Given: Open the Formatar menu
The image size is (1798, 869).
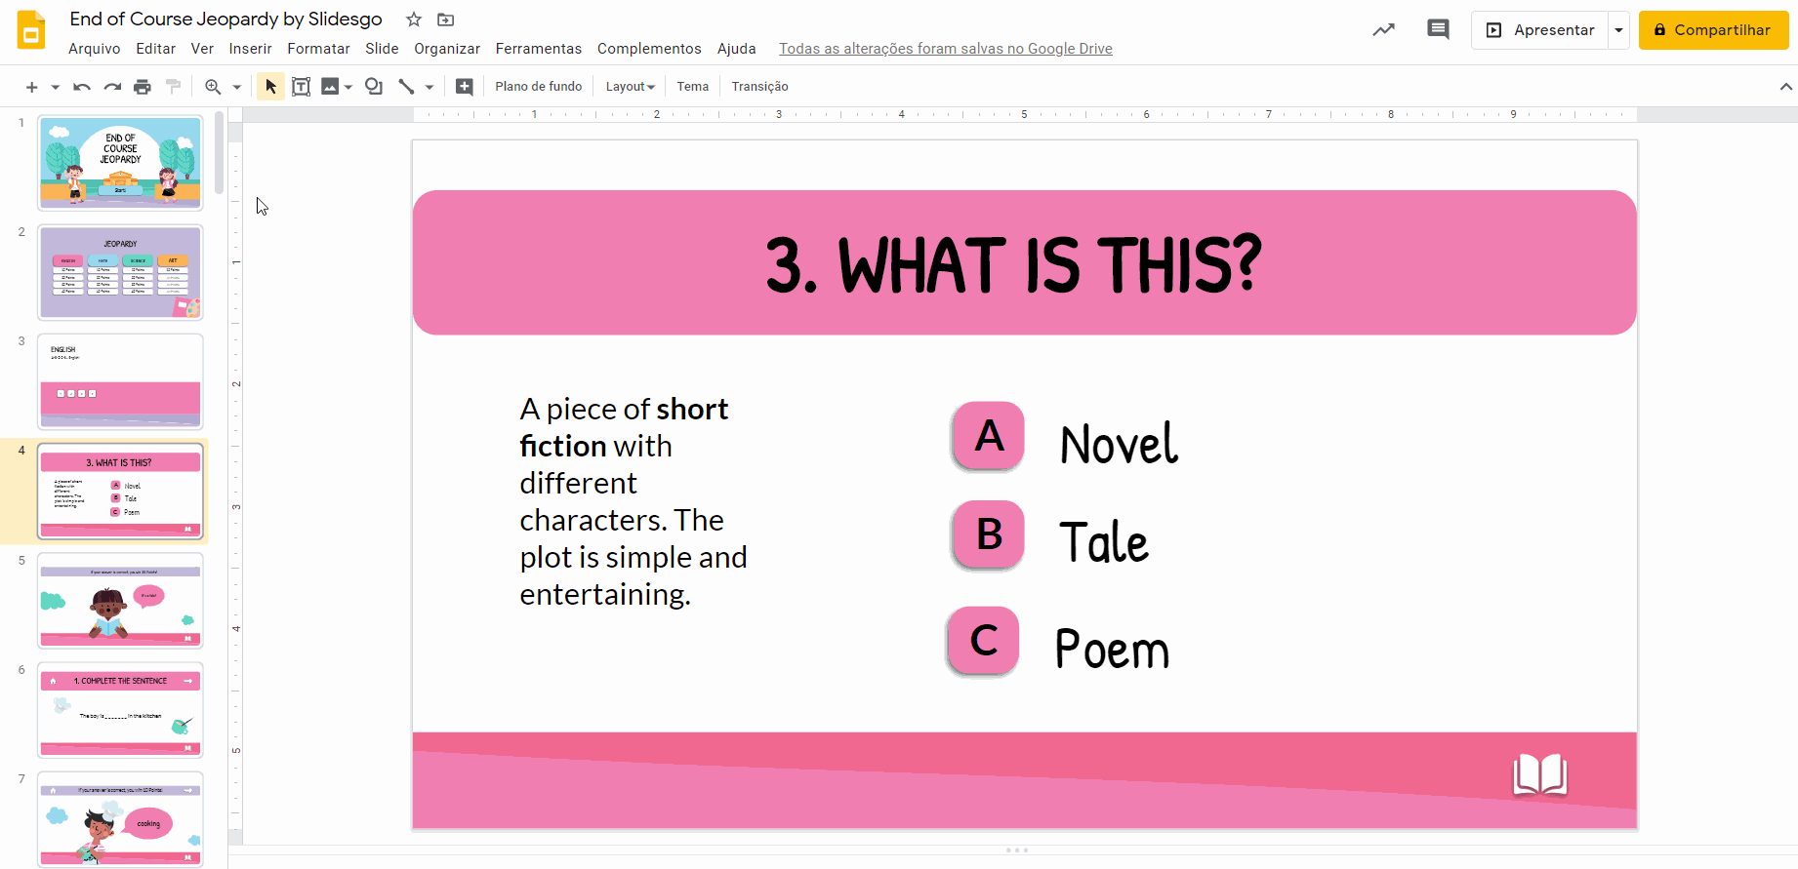Looking at the screenshot, I should [x=318, y=49].
